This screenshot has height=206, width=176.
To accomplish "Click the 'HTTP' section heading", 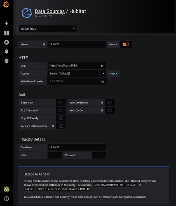I will (x=23, y=58).
